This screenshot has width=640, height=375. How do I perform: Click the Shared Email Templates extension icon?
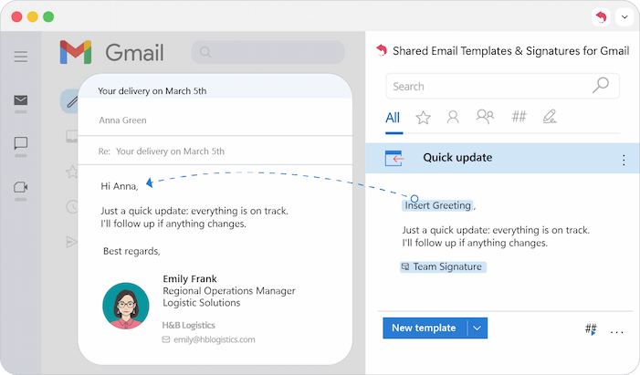coord(601,17)
